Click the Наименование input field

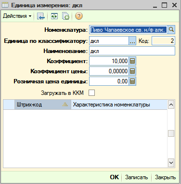pos(132,51)
